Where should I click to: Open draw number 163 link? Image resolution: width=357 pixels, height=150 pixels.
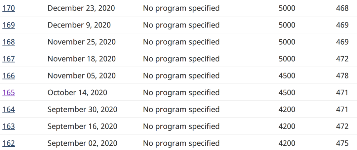[9, 126]
